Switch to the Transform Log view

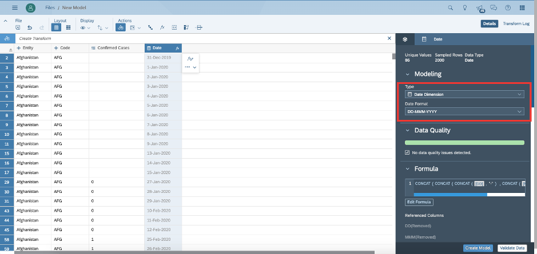pyautogui.click(x=516, y=23)
